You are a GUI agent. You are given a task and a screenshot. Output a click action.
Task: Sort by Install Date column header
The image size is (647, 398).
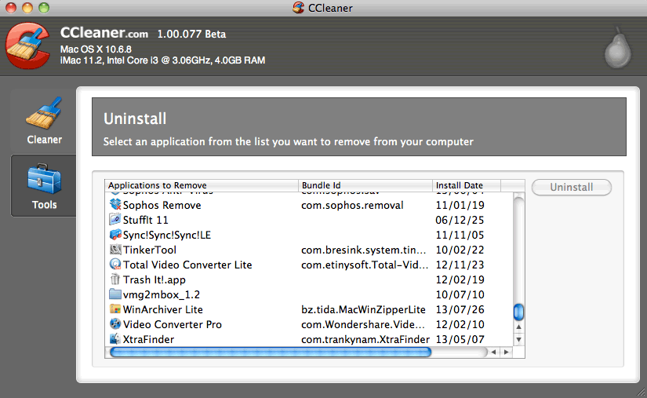[x=467, y=185]
